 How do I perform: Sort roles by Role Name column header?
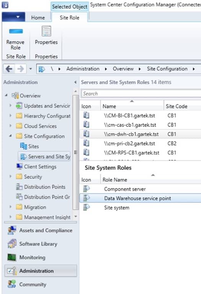pos(151,180)
